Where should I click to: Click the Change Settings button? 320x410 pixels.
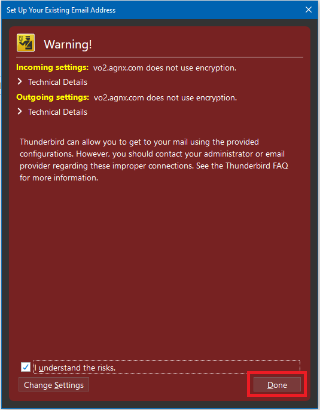coord(54,385)
